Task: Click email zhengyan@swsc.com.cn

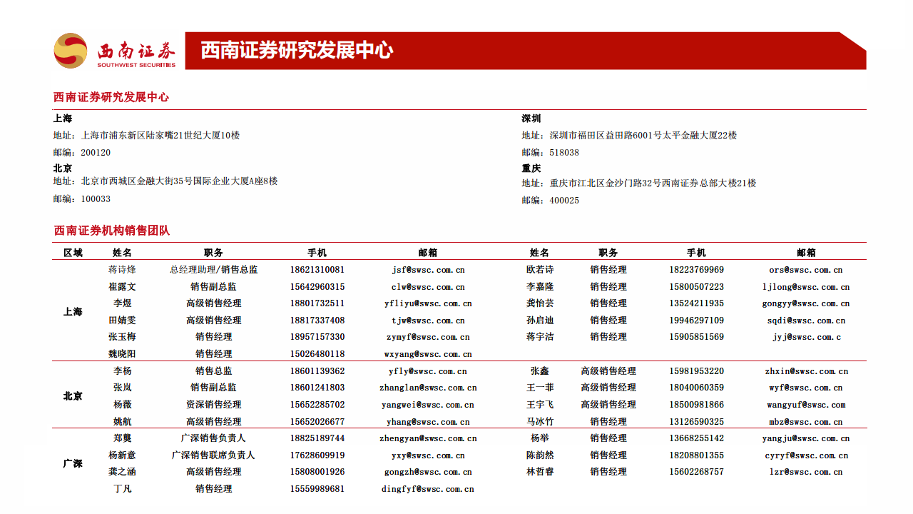Action: [428, 438]
